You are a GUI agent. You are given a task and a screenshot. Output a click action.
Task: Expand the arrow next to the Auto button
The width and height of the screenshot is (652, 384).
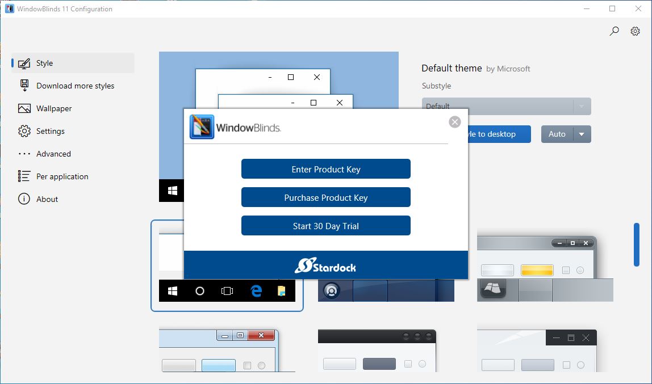582,134
